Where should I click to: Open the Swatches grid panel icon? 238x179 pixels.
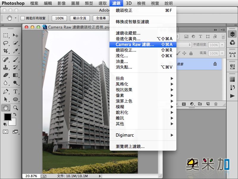pyautogui.click(x=232, y=79)
